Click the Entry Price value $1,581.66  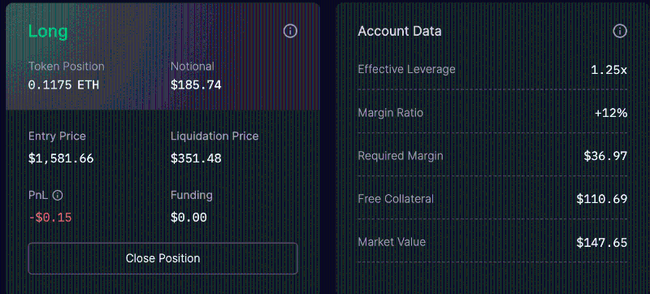click(61, 158)
